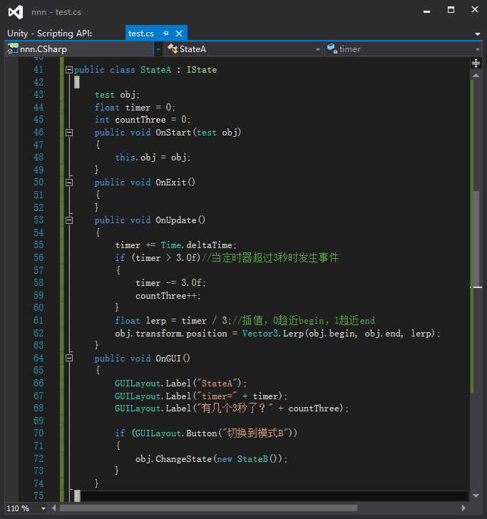The image size is (487, 519).
Task: Click the Visual Studio logo icon
Action: pyautogui.click(x=16, y=12)
